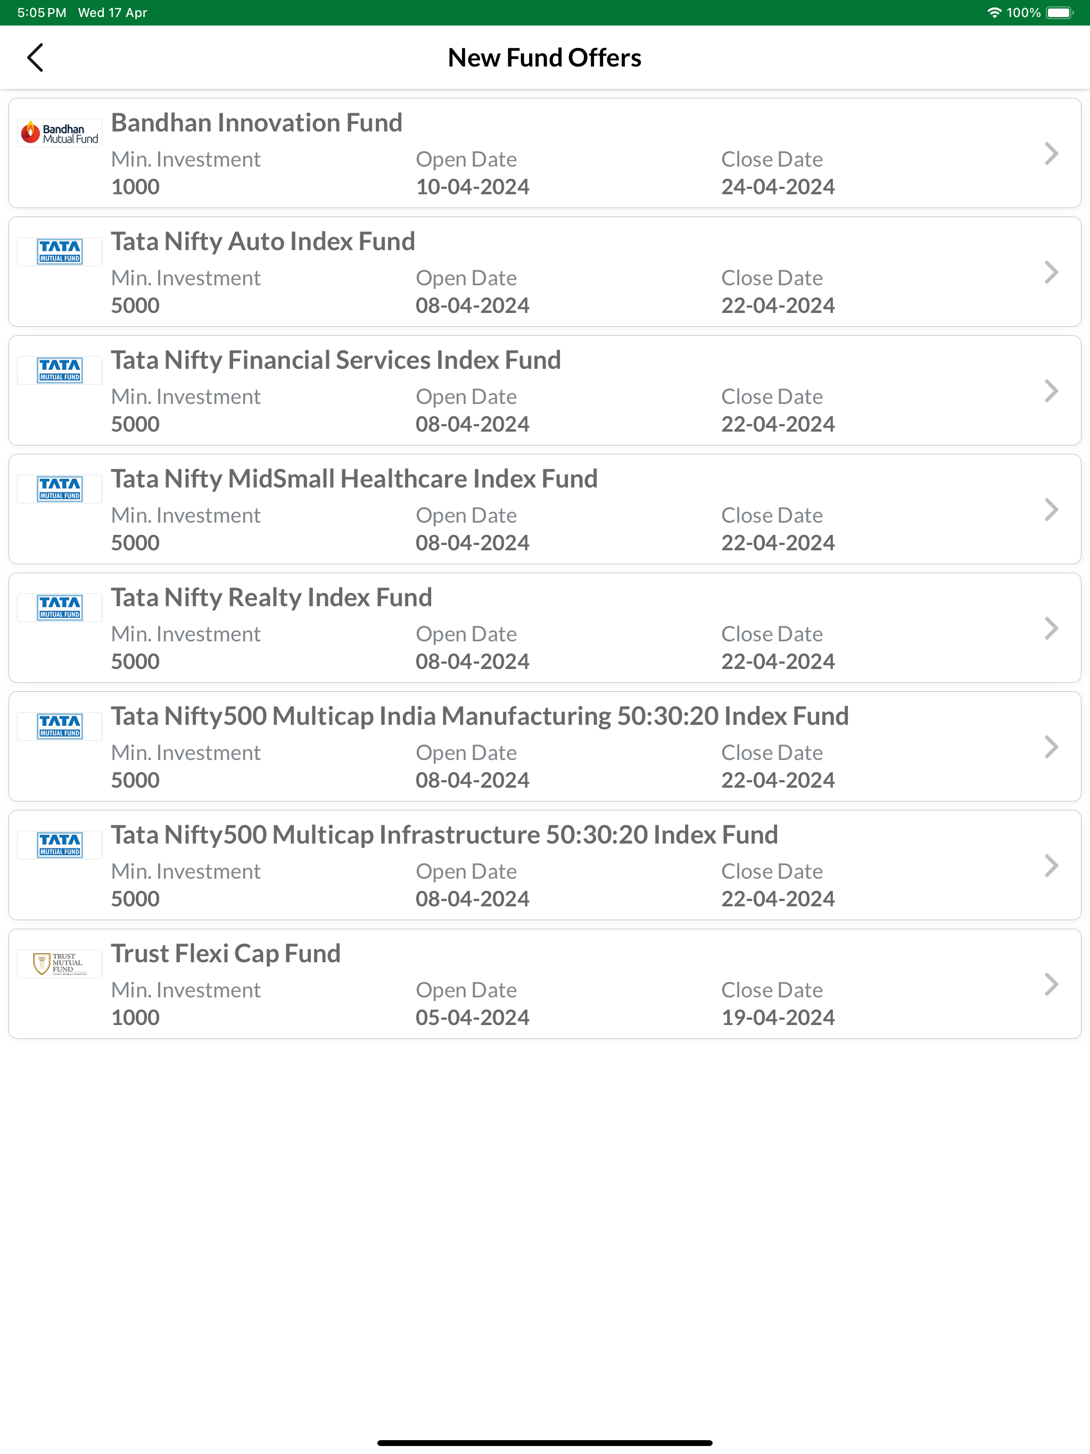Tap Bandhan Innovation Fund min investment 1000
Viewport: 1090px width, 1454px height.
coord(135,187)
